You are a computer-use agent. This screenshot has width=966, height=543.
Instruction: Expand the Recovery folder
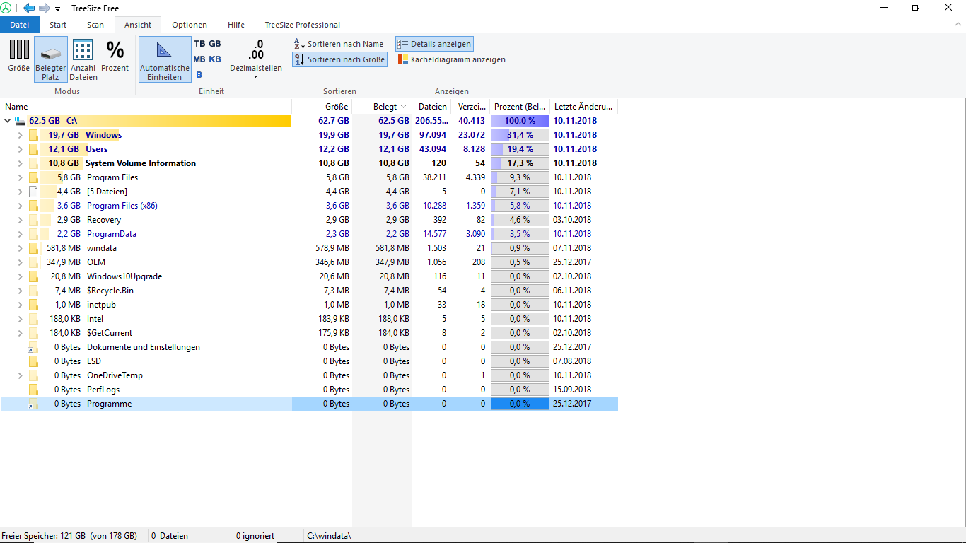click(x=20, y=220)
